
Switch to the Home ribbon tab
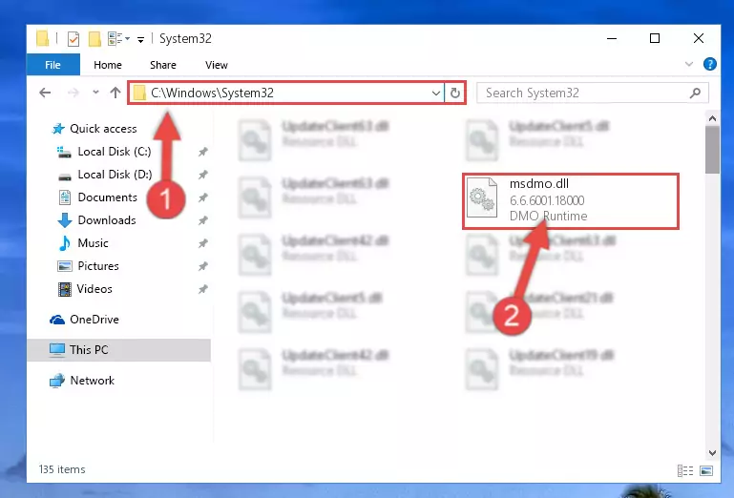click(x=108, y=65)
